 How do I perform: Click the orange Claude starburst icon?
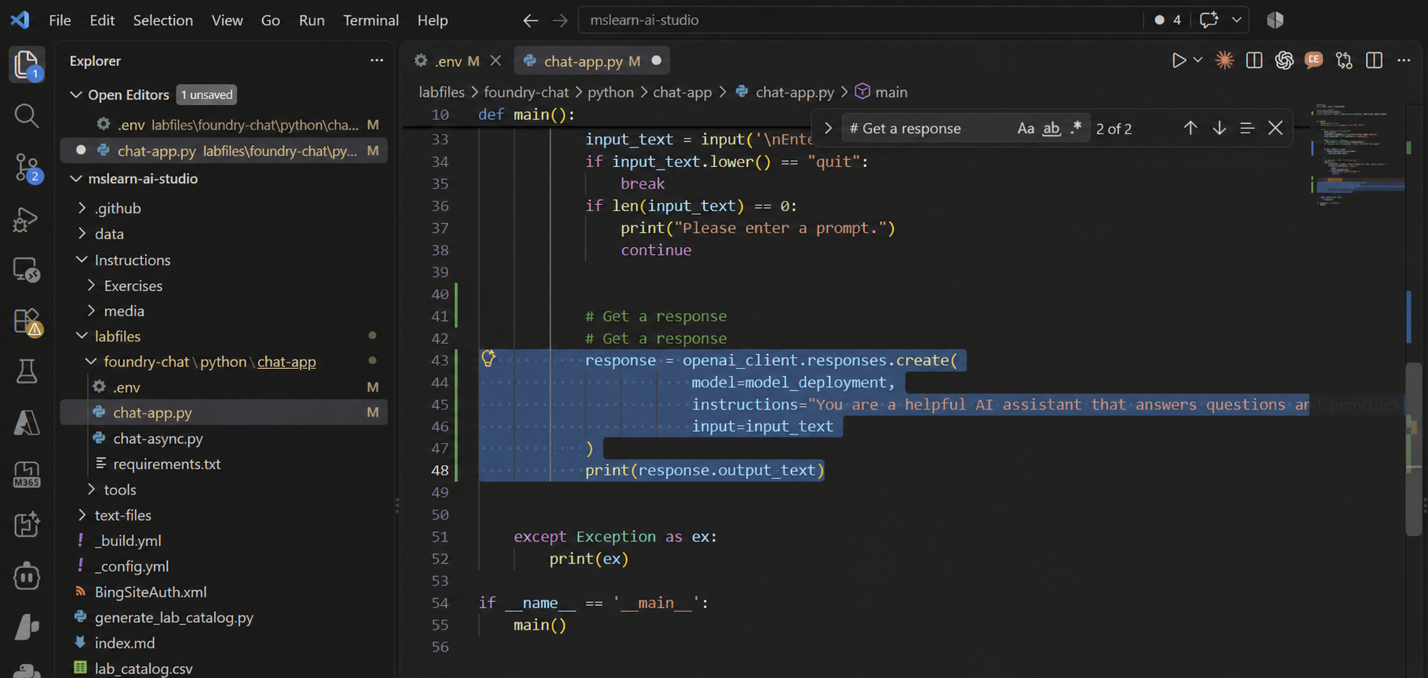tap(1224, 60)
